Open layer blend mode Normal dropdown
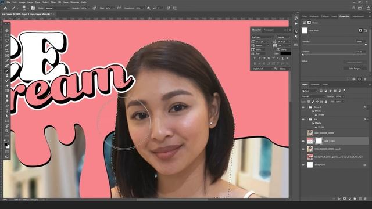 click(313, 96)
